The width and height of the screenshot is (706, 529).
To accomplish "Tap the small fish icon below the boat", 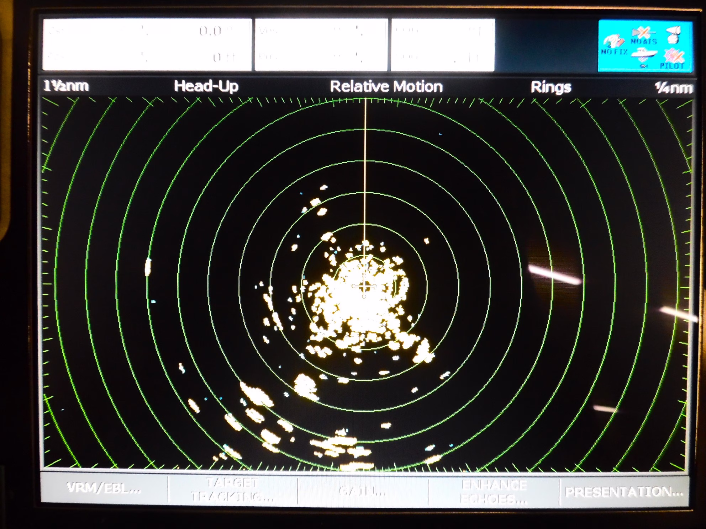I will pos(644,66).
